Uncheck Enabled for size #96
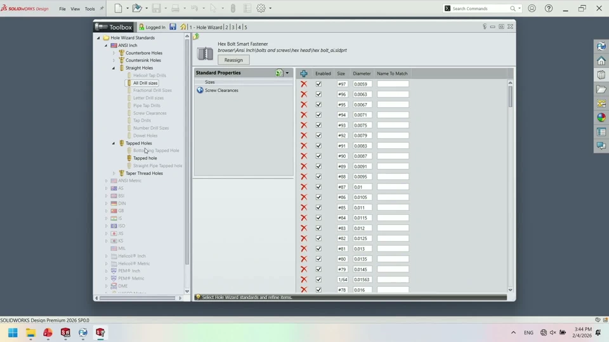This screenshot has width=609, height=342. click(x=318, y=94)
